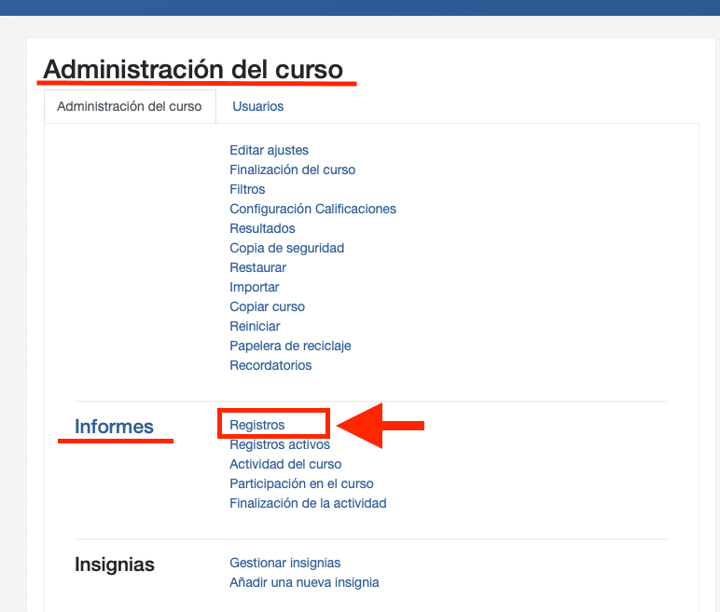The height and width of the screenshot is (612, 720).
Task: View Actividad del curso report
Action: (x=285, y=464)
